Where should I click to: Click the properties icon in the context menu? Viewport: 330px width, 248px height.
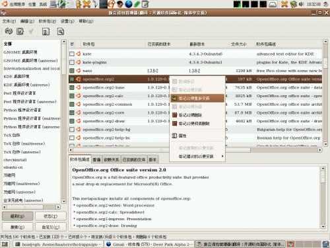pos(174,136)
